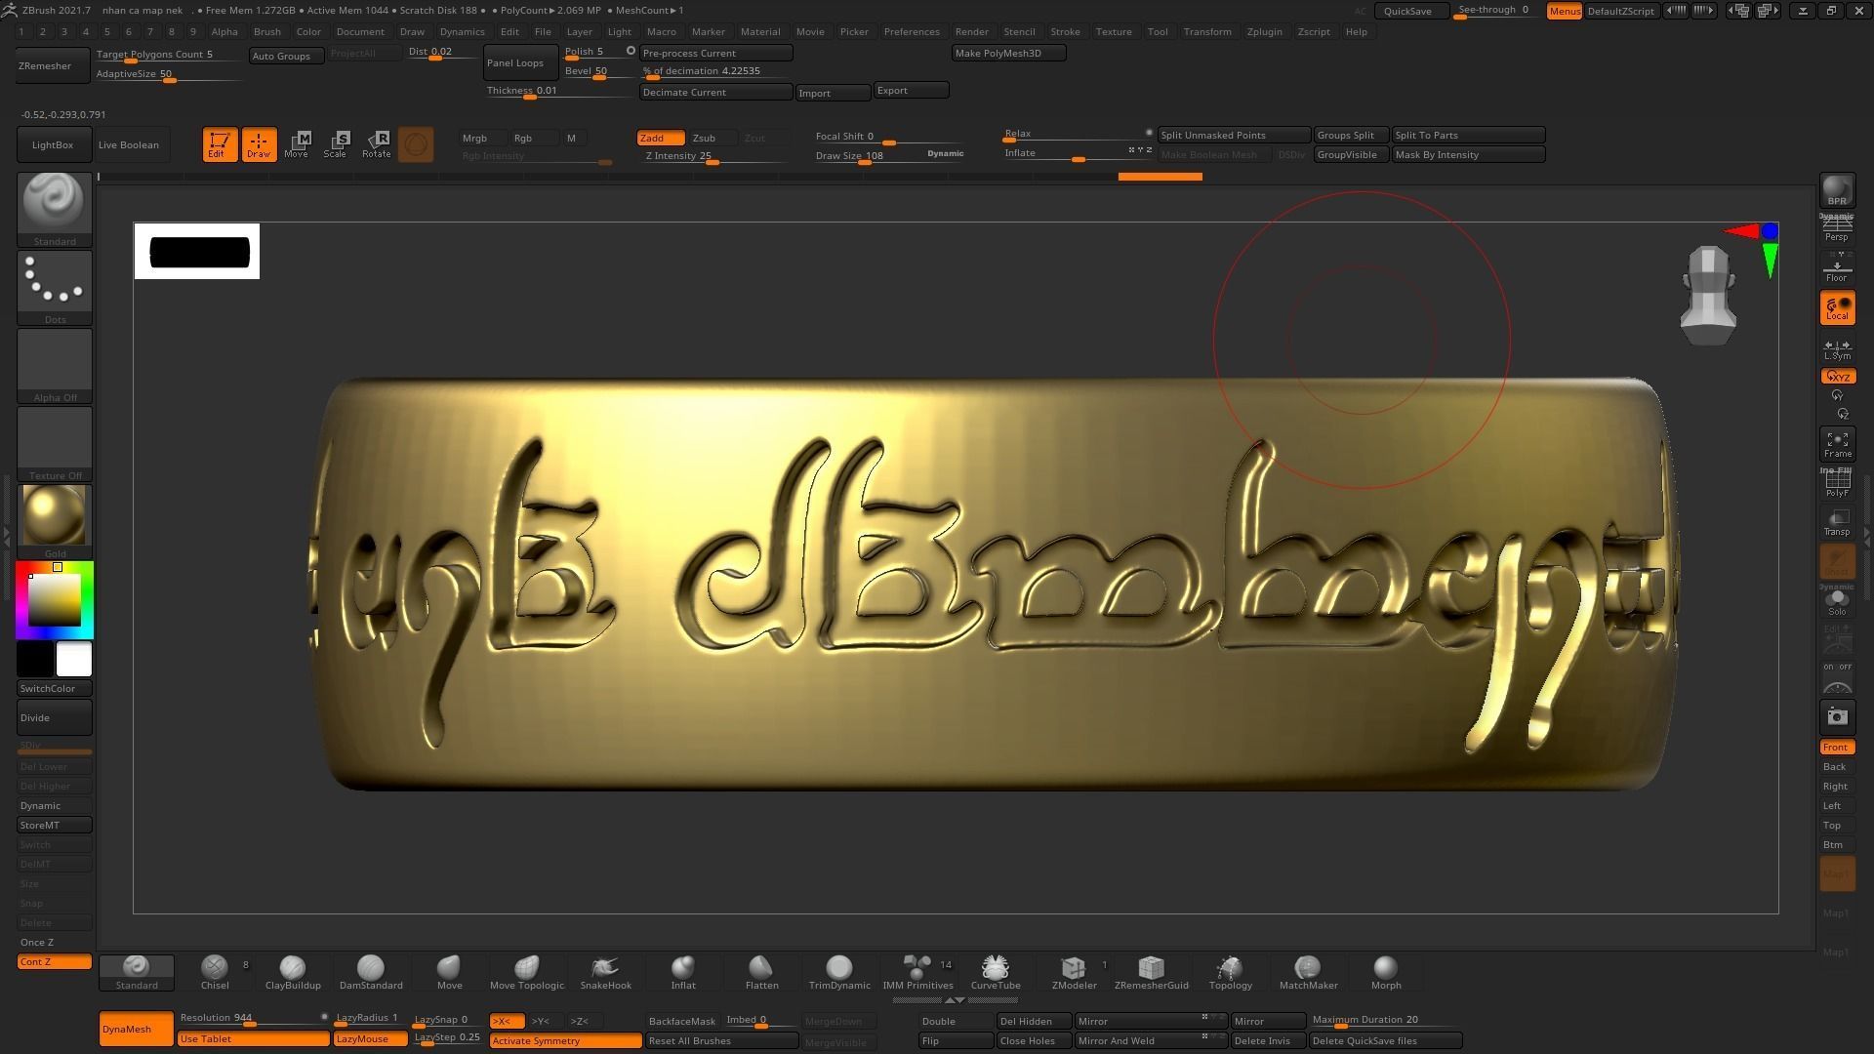The image size is (1874, 1054).
Task: Disable Activate Symmetry
Action: (x=564, y=1041)
